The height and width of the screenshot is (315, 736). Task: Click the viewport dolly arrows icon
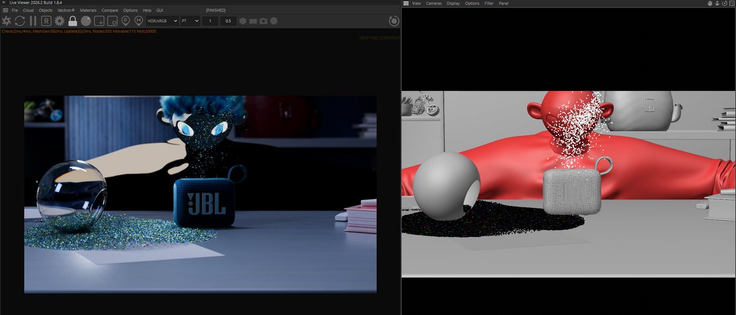[717, 4]
